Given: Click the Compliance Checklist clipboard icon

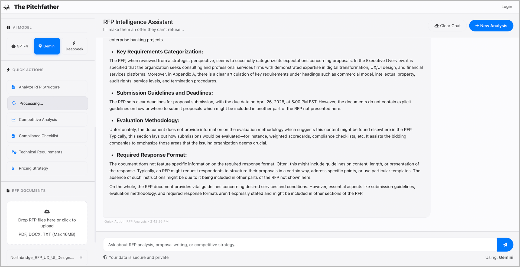Looking at the screenshot, I should (13, 136).
